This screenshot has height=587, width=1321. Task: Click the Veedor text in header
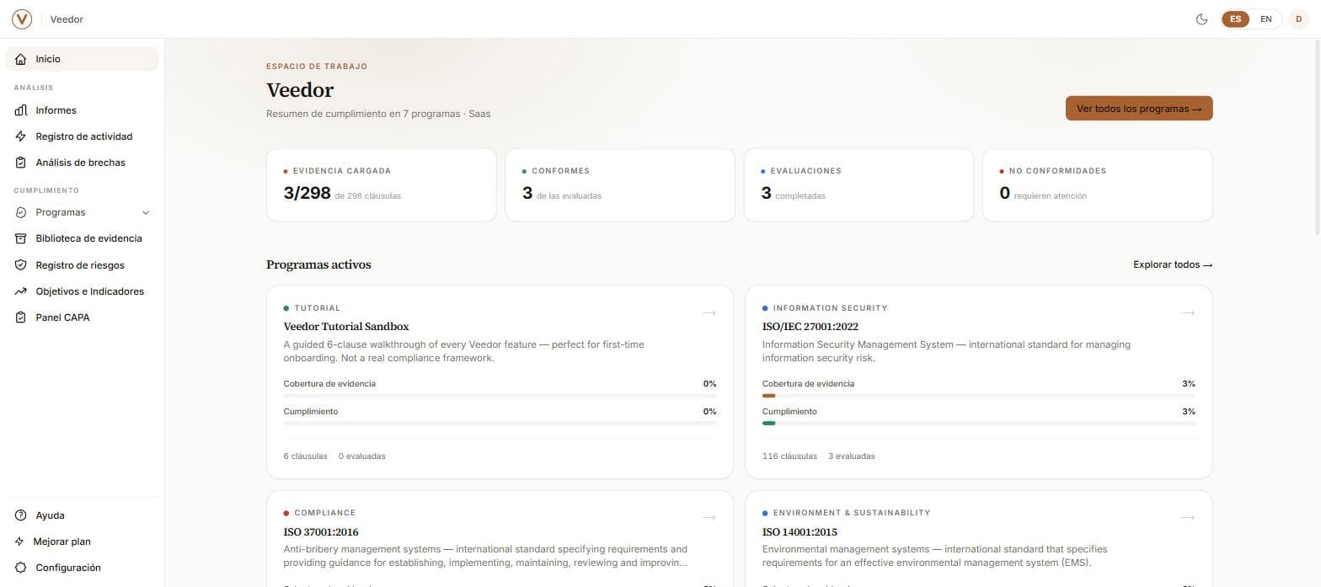[x=67, y=19]
